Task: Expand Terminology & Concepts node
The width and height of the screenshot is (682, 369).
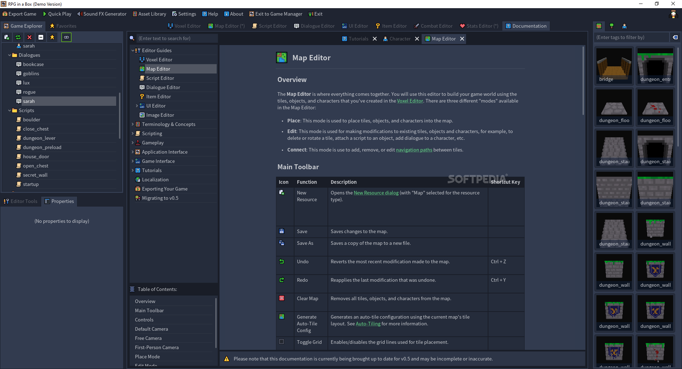Action: 133,124
